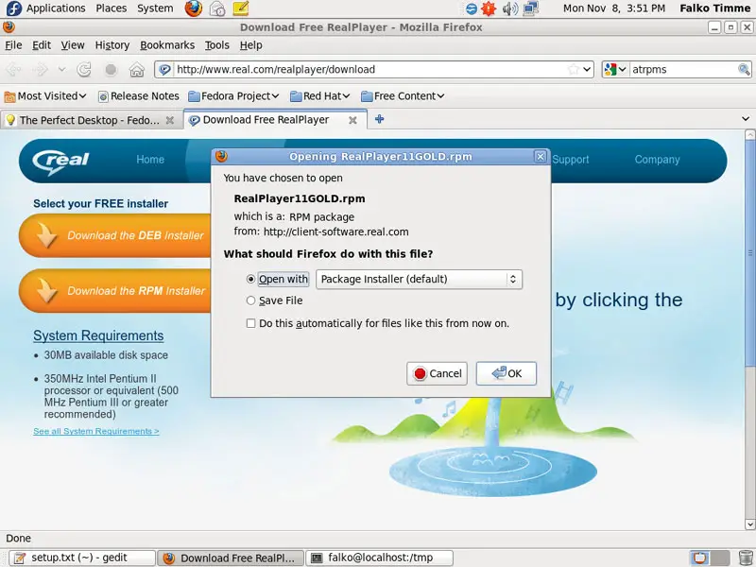
Task: Open the Fedora Applications menu
Action: (x=45, y=9)
